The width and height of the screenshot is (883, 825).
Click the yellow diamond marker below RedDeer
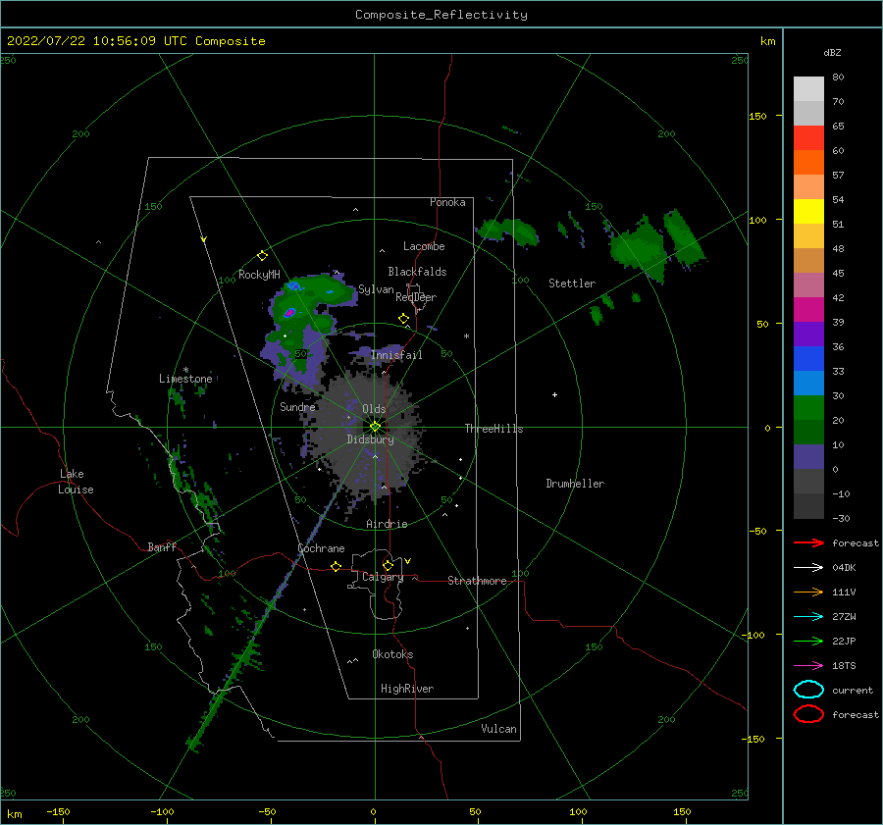(x=404, y=319)
